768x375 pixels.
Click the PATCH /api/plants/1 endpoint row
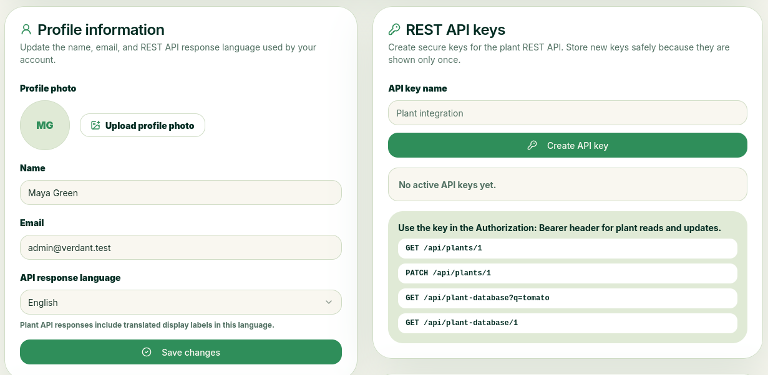click(x=568, y=273)
